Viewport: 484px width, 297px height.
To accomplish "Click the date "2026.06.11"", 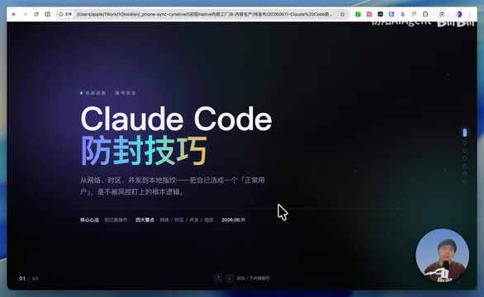I will point(233,220).
